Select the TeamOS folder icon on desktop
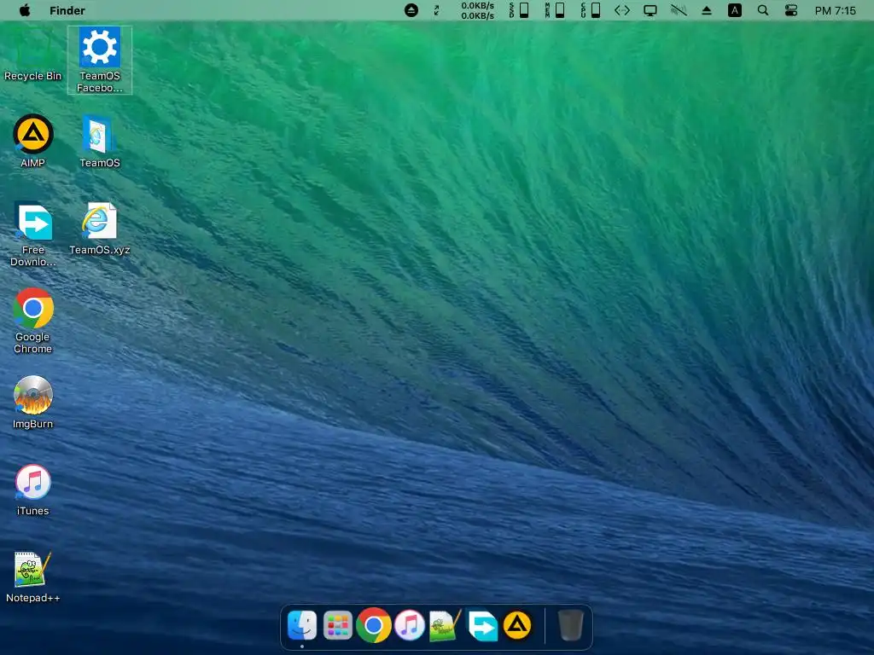874x655 pixels. pyautogui.click(x=100, y=141)
